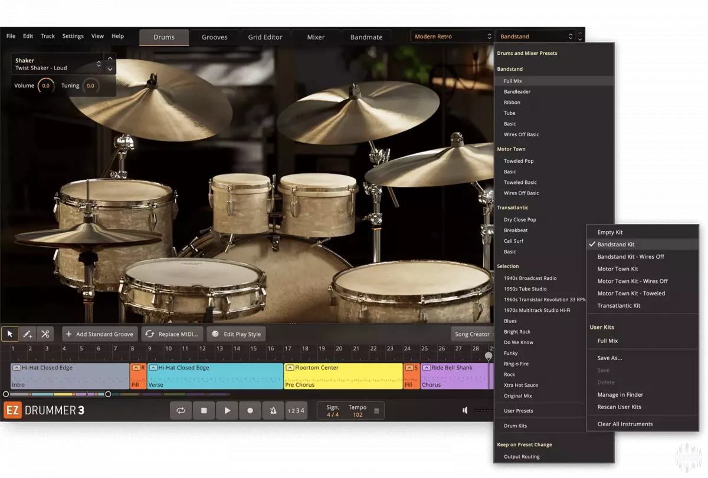Click the chevron on the Chorus block

coord(426,368)
